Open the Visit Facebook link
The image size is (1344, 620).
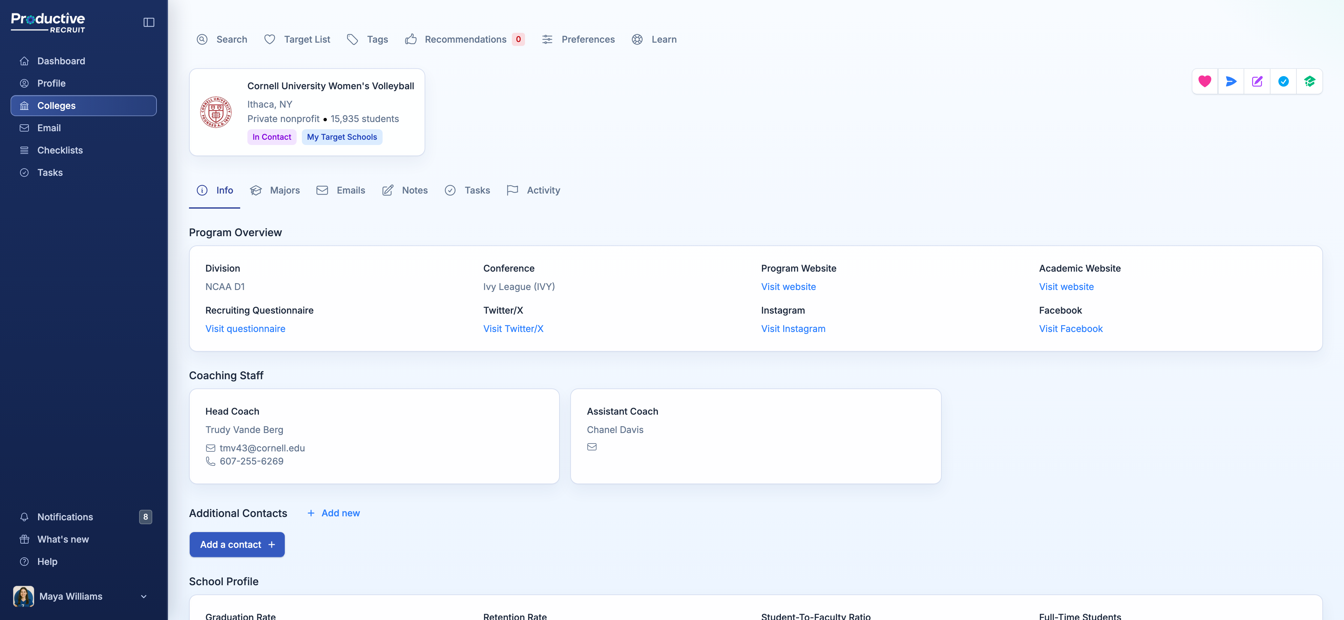(1071, 328)
